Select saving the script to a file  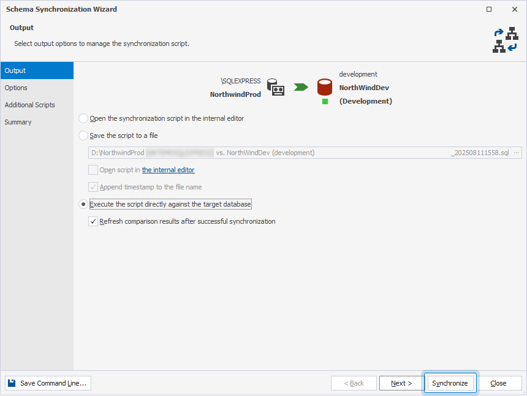click(83, 135)
